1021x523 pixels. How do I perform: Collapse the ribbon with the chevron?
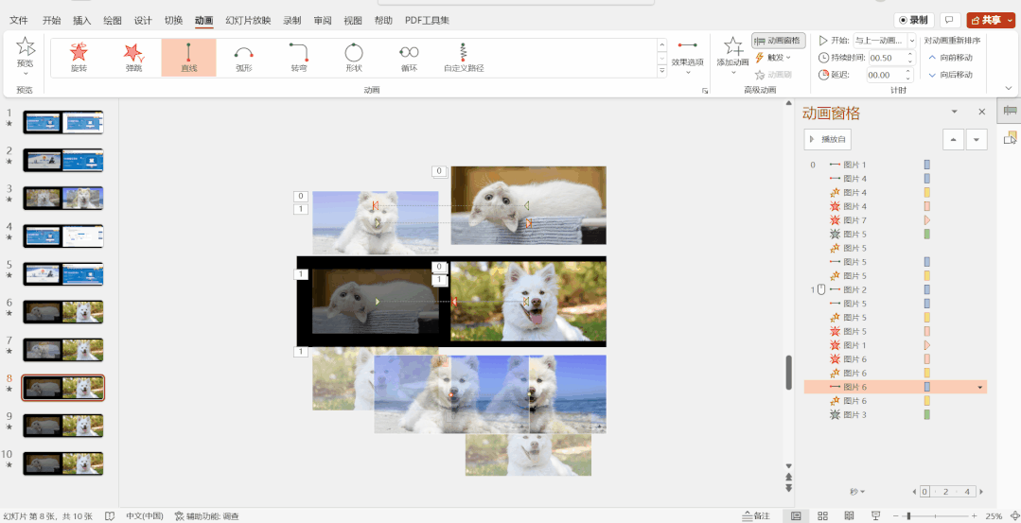coord(1009,88)
